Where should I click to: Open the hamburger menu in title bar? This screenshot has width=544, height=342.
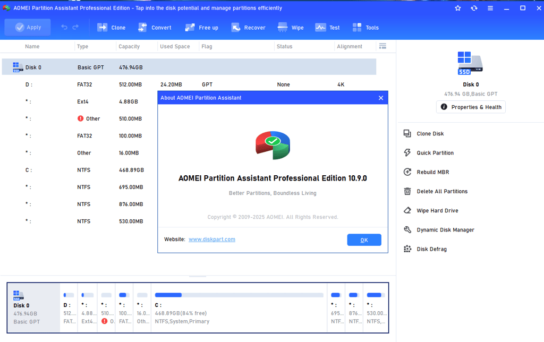490,8
